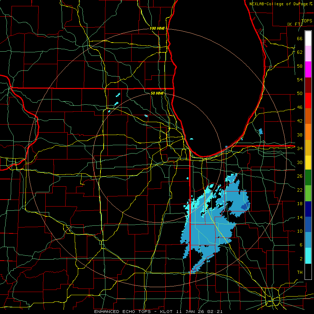Click the yellow legend swatch
The image size is (314, 314).
click(308, 162)
